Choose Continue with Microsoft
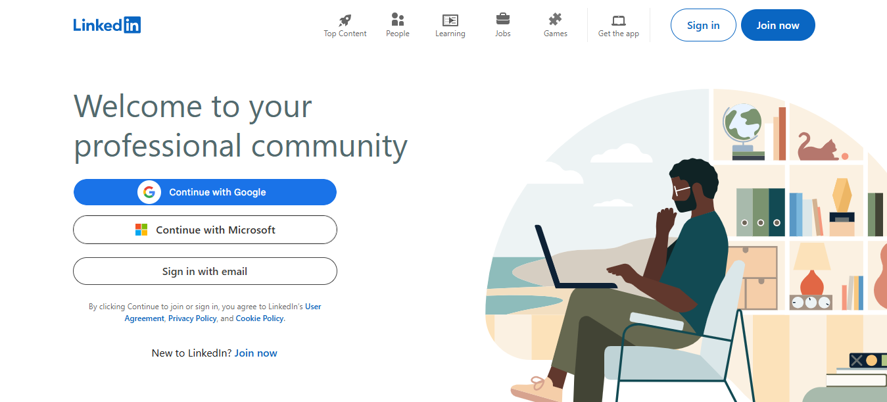This screenshot has width=887, height=402. (216, 230)
